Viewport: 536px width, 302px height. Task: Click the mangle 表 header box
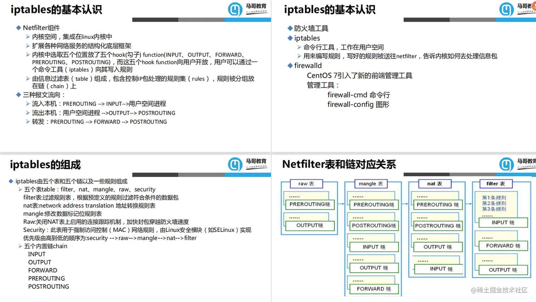click(371, 184)
